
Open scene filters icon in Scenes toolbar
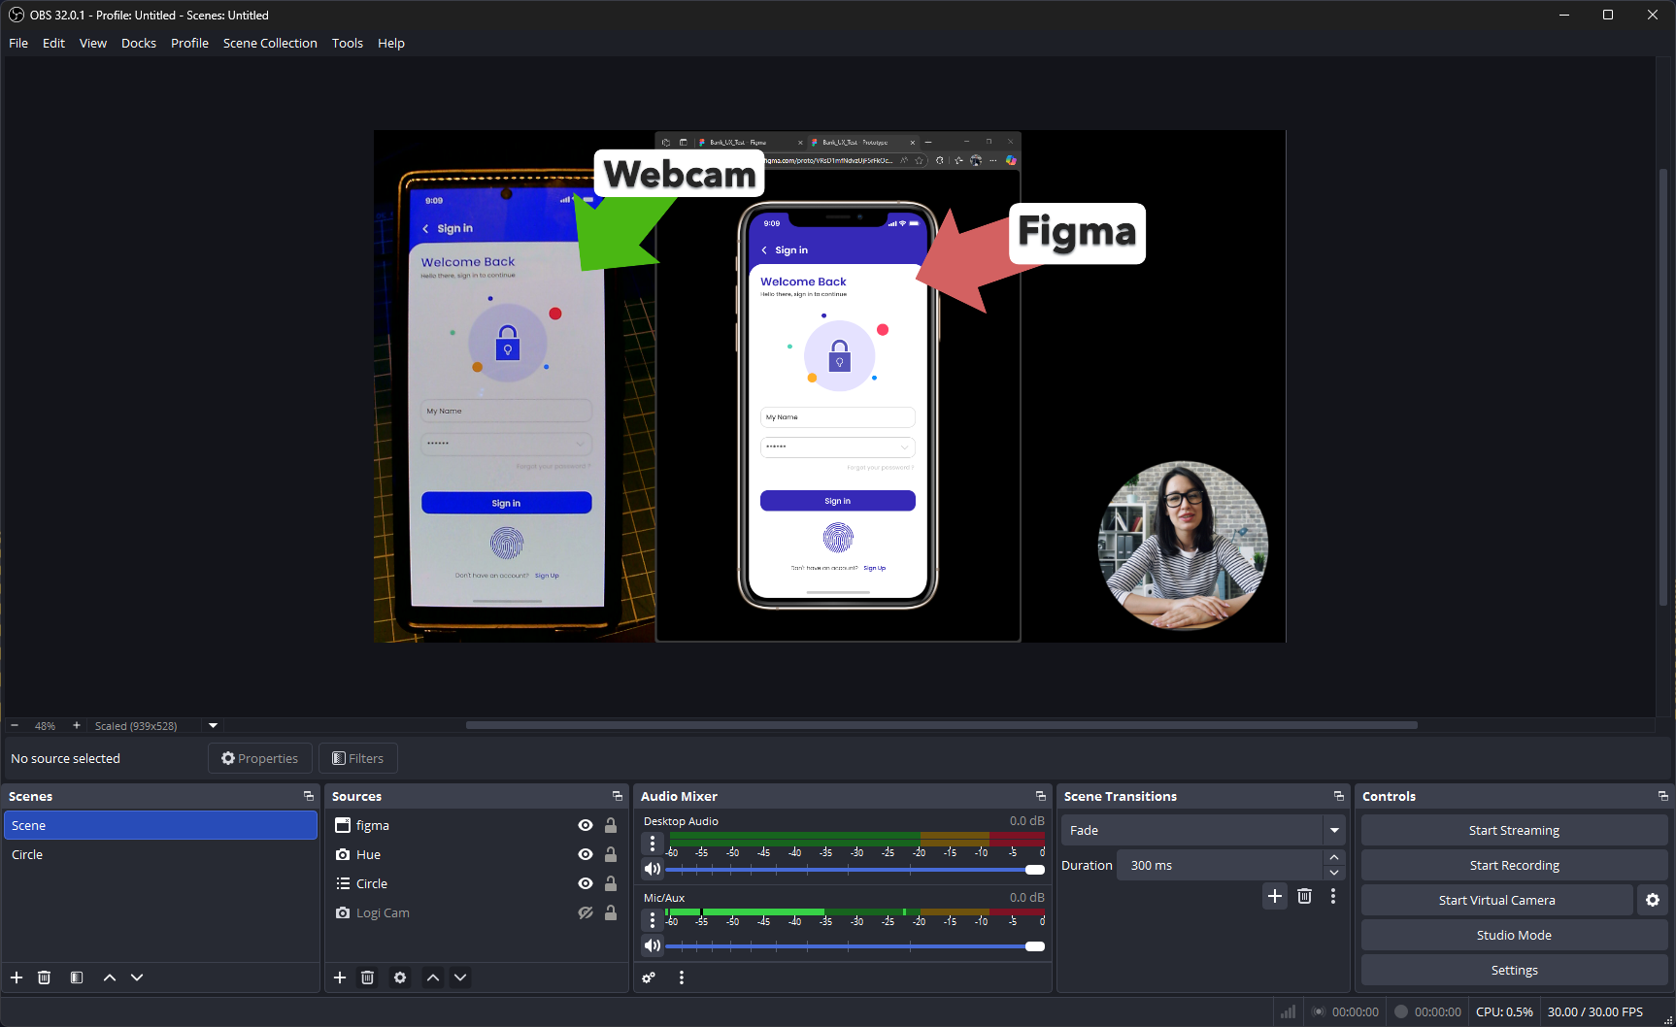77,977
